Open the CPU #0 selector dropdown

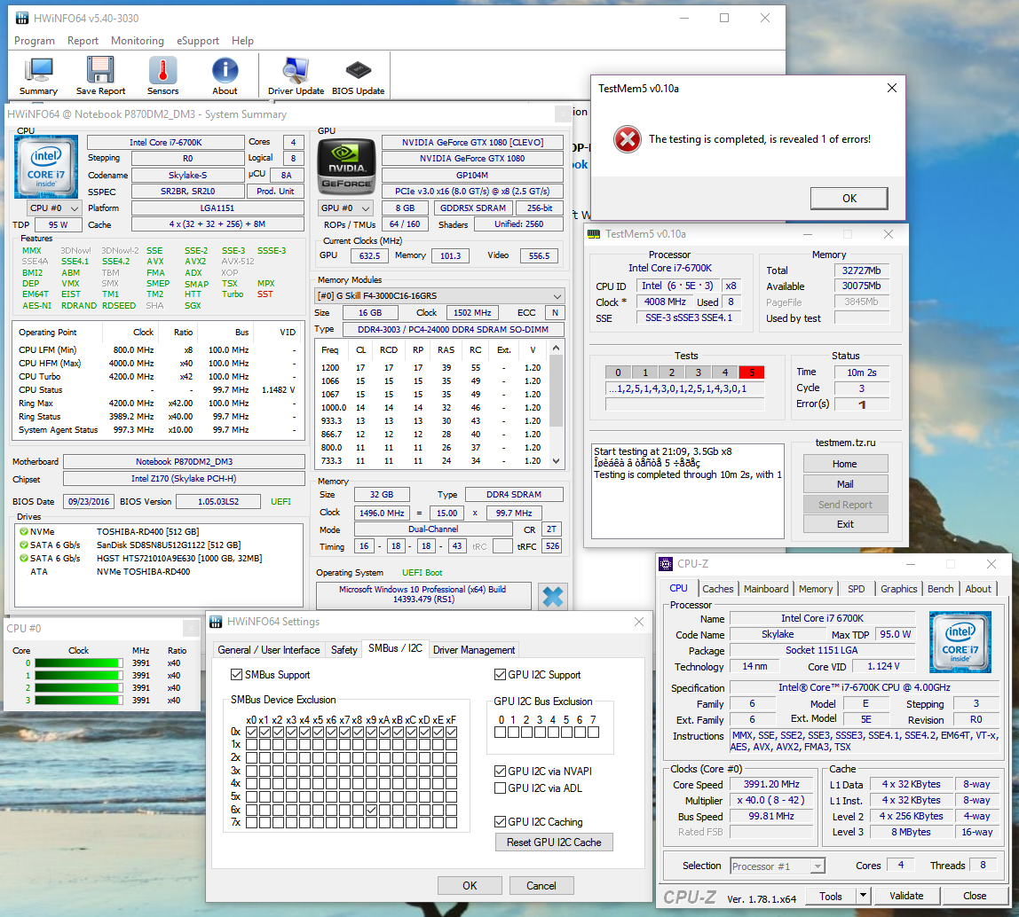54,208
